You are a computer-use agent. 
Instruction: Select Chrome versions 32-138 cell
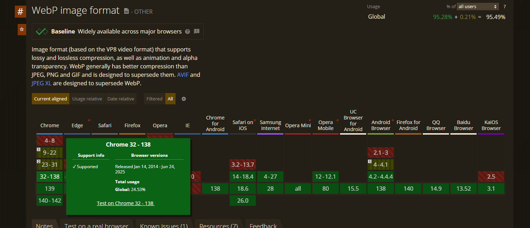click(50, 177)
